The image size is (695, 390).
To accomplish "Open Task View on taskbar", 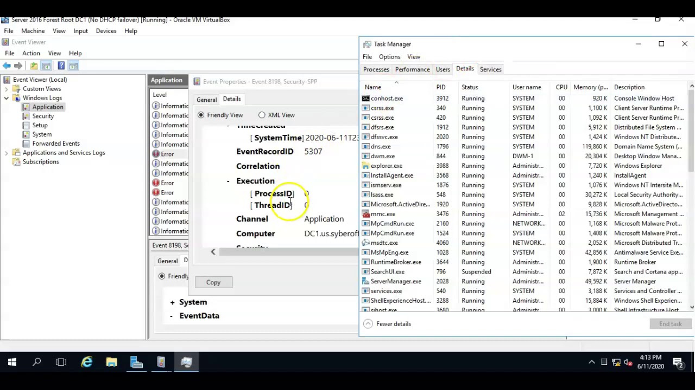I will coord(61,362).
